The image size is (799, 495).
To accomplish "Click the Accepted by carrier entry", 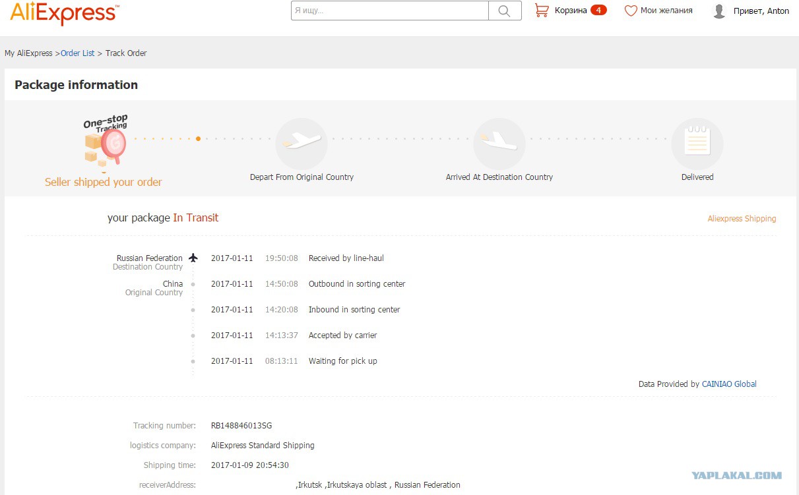I will [342, 335].
